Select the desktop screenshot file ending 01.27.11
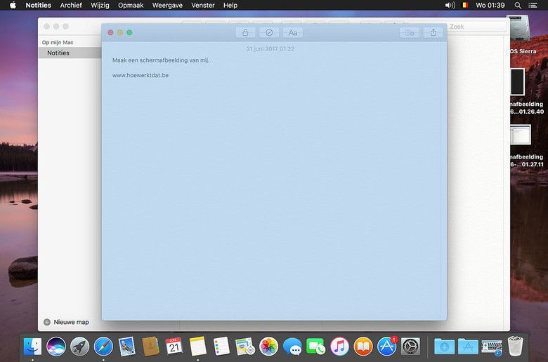The image size is (548, 362). tap(521, 135)
